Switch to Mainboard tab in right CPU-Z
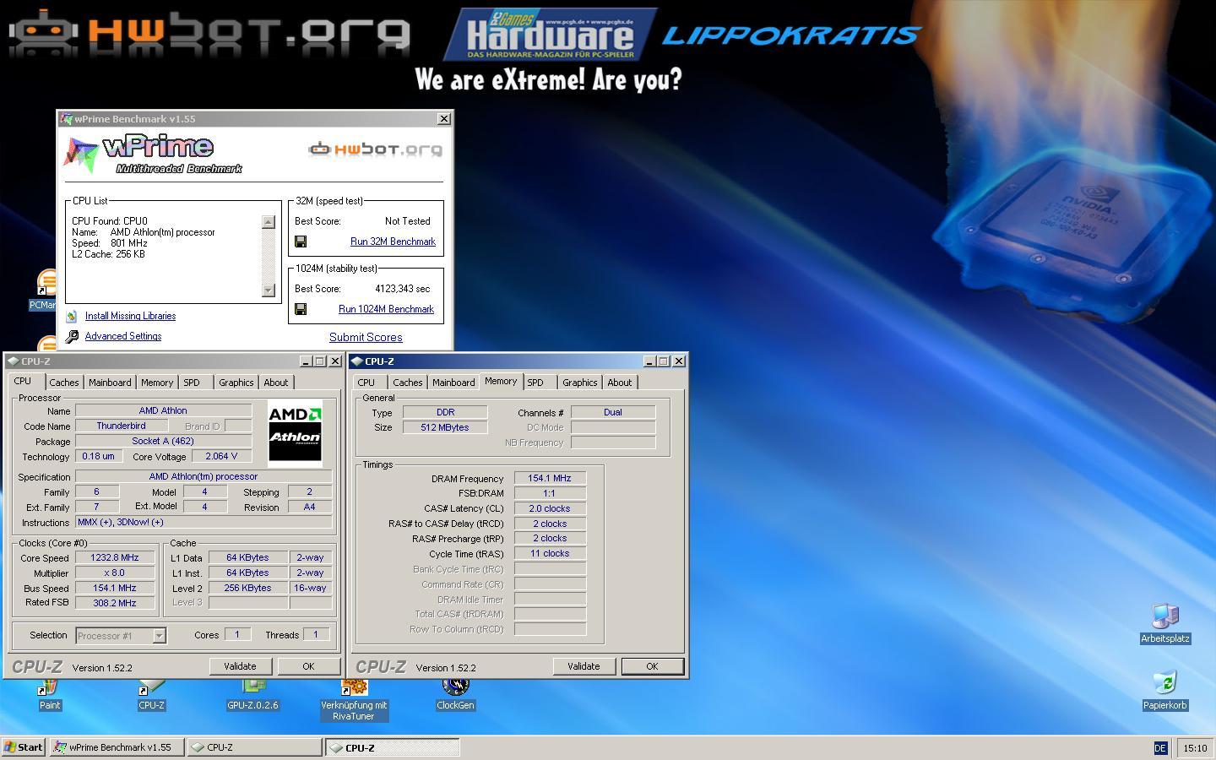Viewport: 1216px width, 760px height. (453, 383)
